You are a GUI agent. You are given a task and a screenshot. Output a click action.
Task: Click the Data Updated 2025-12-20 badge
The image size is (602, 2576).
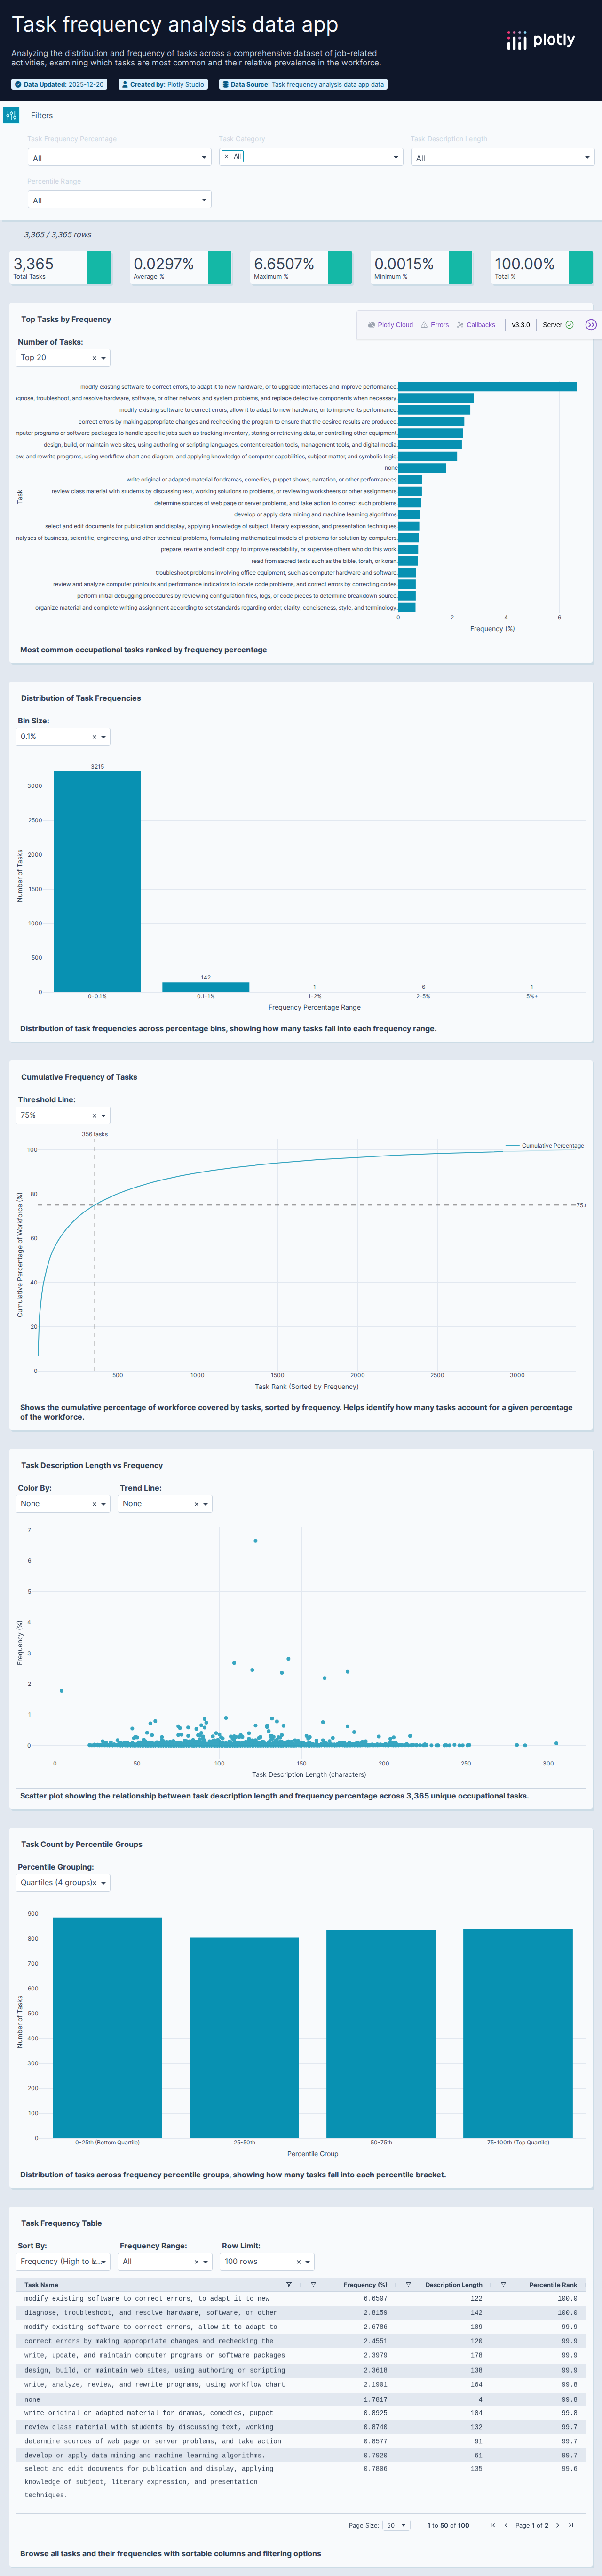pyautogui.click(x=59, y=85)
